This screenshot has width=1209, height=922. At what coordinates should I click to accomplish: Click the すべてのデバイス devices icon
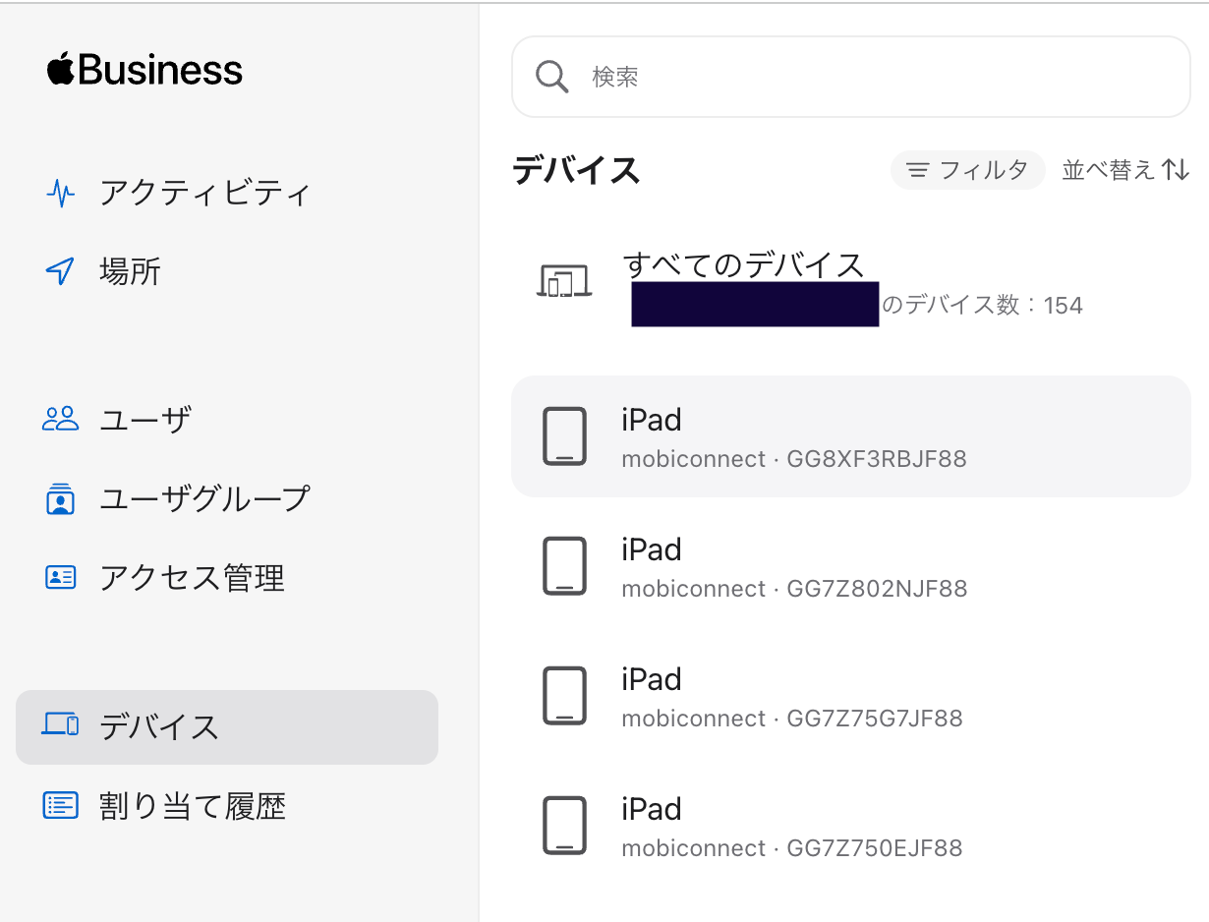(x=564, y=282)
